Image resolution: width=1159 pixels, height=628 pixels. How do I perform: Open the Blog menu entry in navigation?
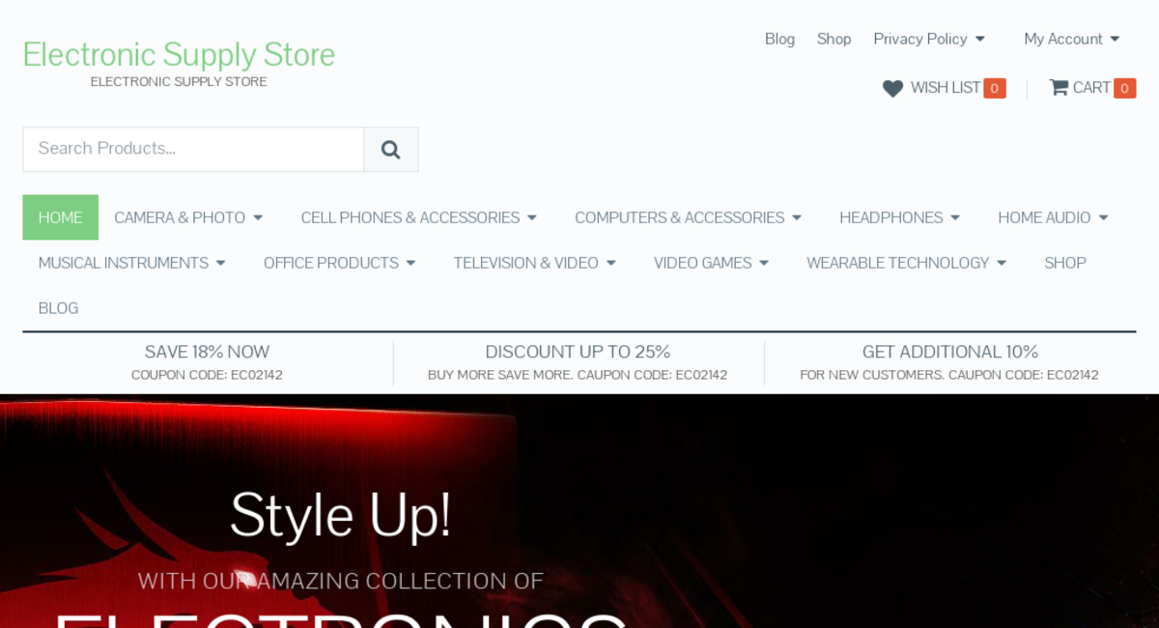click(x=58, y=307)
